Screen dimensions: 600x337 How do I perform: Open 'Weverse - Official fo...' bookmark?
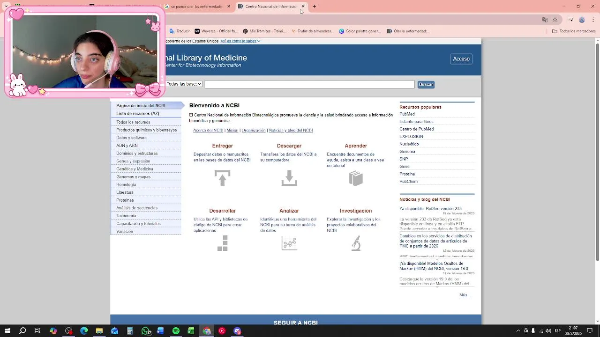216,31
